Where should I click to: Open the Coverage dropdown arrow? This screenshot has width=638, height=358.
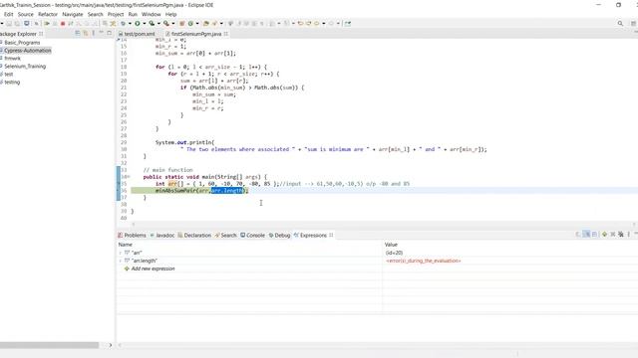point(159,24)
